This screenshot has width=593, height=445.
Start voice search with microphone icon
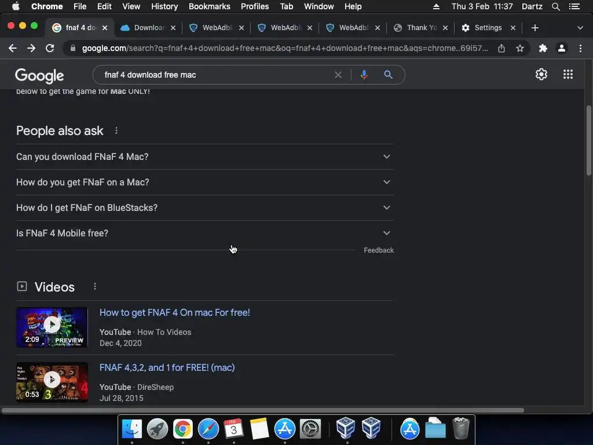click(364, 75)
